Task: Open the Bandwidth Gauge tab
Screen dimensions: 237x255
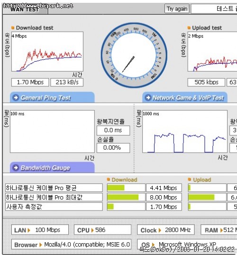Action: pos(52,167)
